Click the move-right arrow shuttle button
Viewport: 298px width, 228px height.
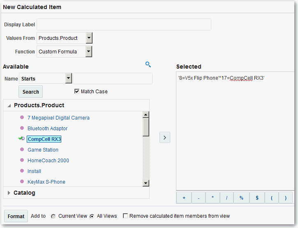click(x=164, y=138)
